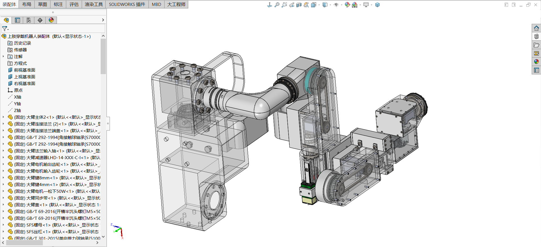Screen dimensions: 541x247
Task: Open the Display Style dropdown arrow
Action: (x=330, y=5)
